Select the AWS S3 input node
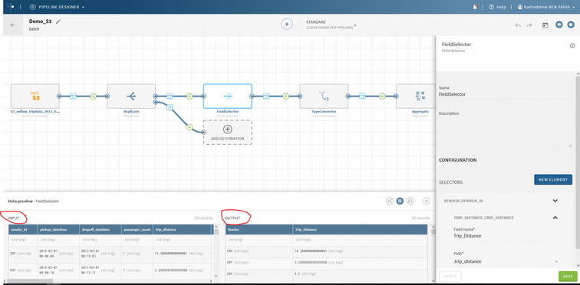 (35, 97)
